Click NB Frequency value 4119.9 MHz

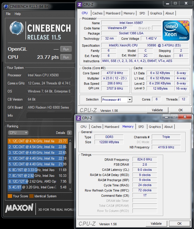coord(166,147)
